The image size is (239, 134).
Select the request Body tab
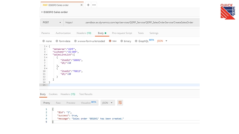pos(102,33)
